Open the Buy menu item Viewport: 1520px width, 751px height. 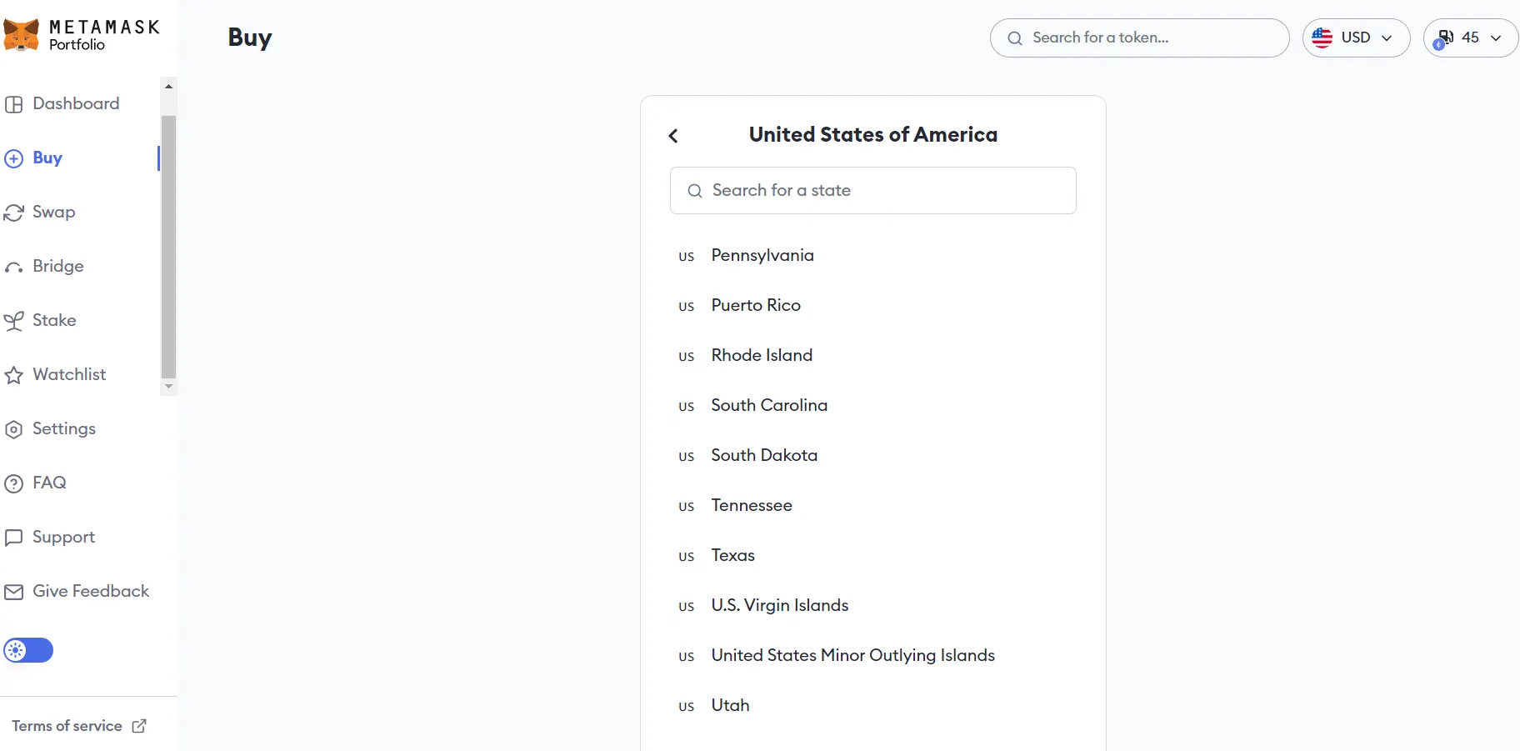(x=47, y=158)
